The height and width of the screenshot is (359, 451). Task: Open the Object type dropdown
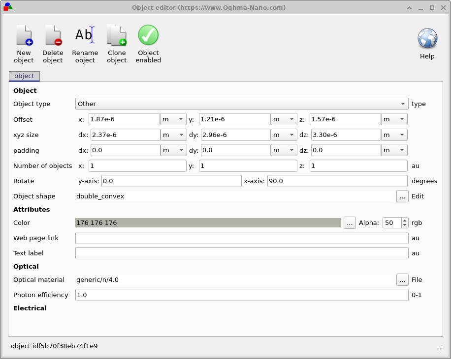pos(241,104)
